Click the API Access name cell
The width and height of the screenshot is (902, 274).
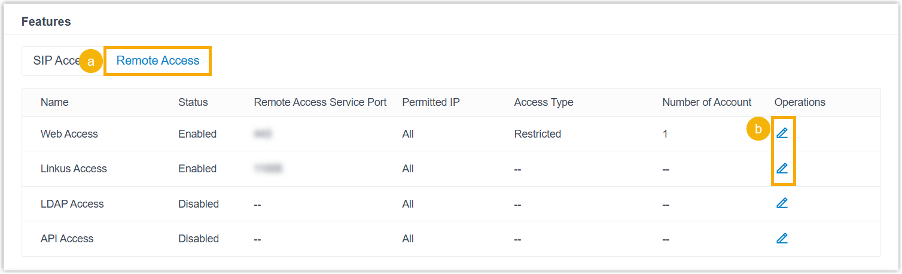(x=67, y=239)
